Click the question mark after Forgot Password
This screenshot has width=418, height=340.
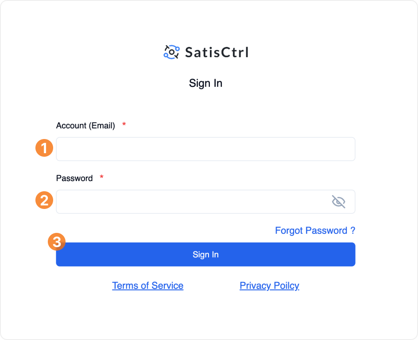pyautogui.click(x=353, y=231)
